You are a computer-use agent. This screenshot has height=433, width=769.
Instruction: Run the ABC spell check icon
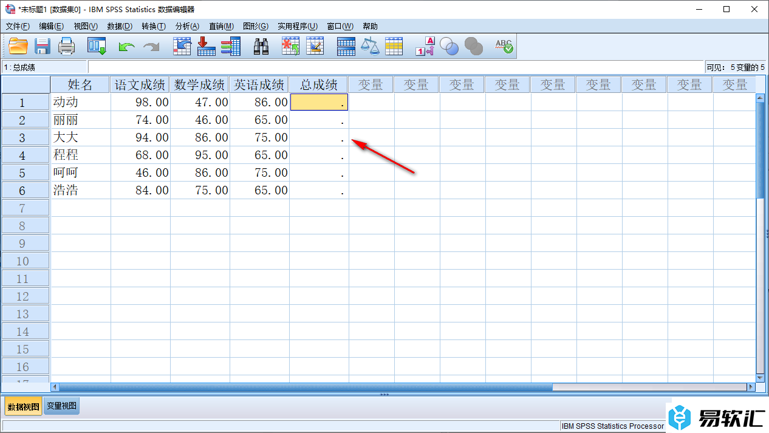click(x=504, y=46)
